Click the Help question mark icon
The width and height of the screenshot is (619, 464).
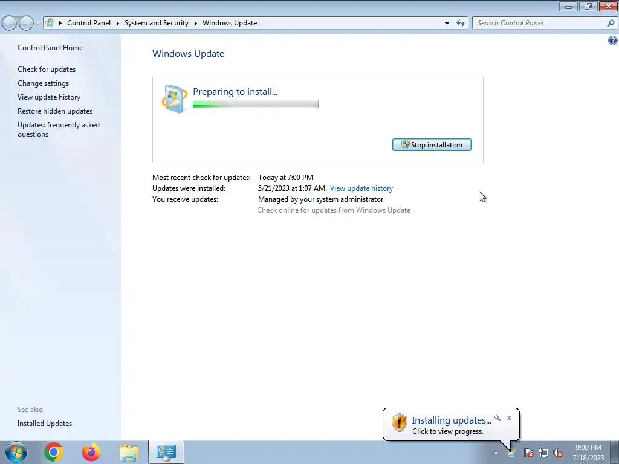click(613, 40)
